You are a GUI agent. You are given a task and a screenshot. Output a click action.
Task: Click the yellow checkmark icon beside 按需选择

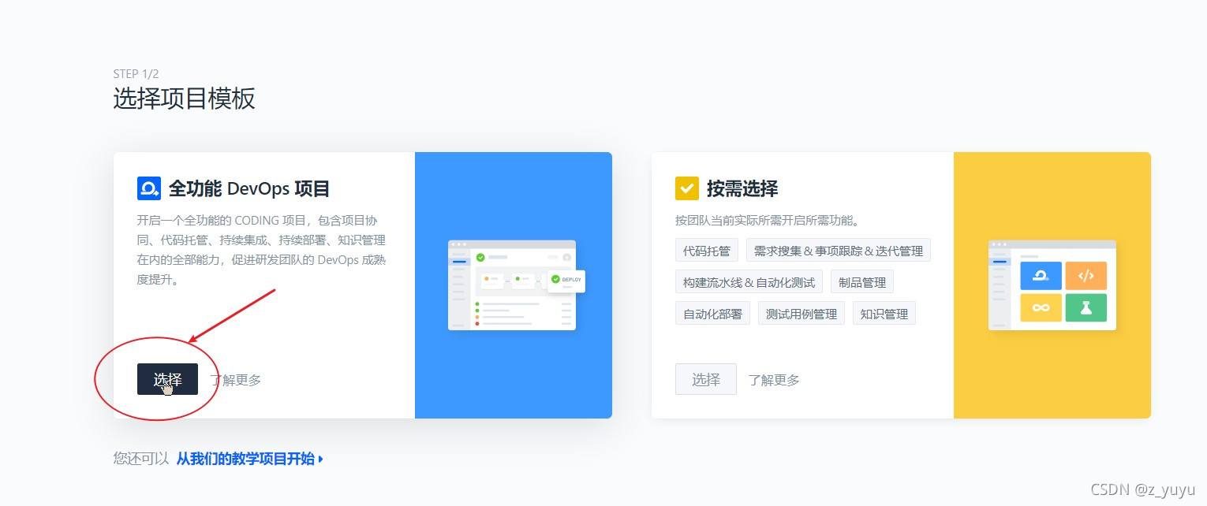click(x=686, y=188)
